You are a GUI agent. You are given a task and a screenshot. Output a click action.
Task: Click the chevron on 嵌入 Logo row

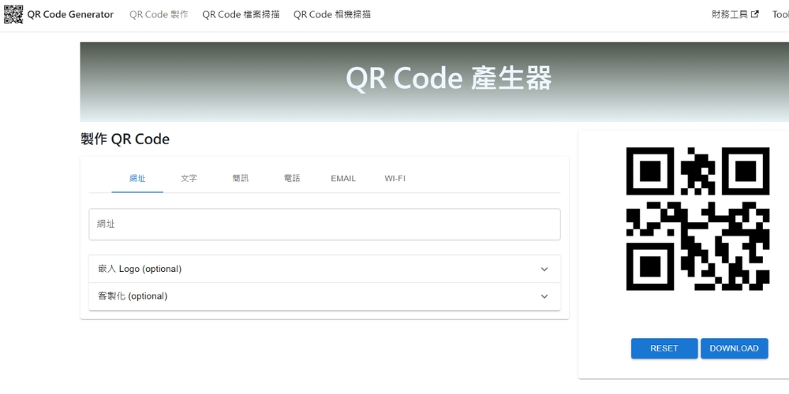[544, 269]
